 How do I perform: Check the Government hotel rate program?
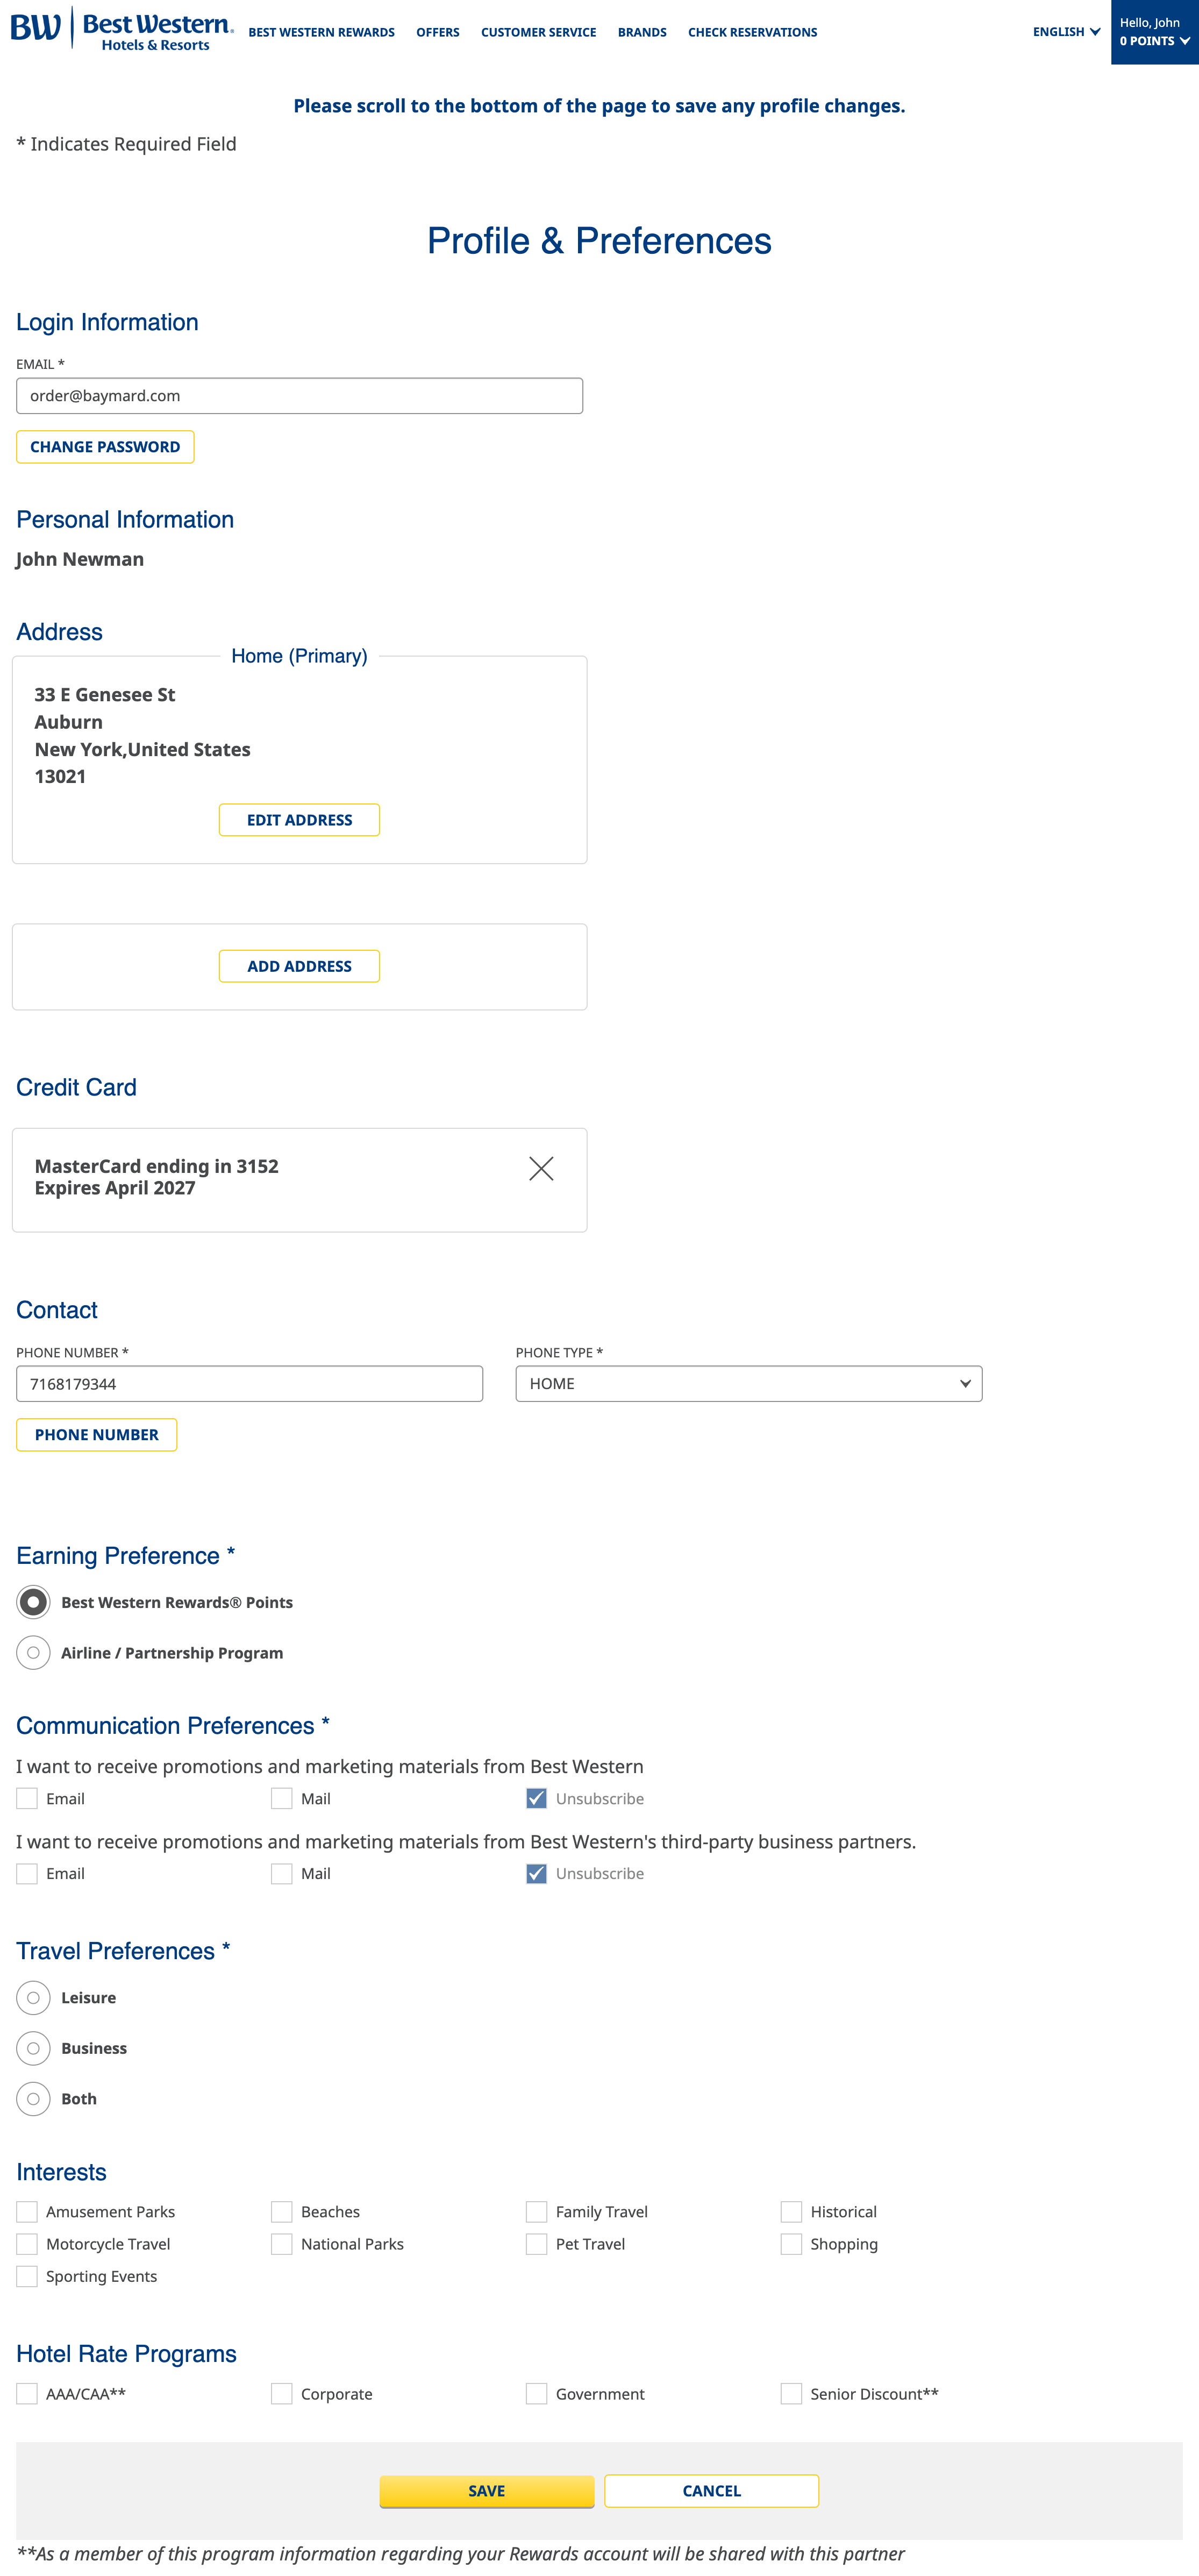pos(536,2394)
